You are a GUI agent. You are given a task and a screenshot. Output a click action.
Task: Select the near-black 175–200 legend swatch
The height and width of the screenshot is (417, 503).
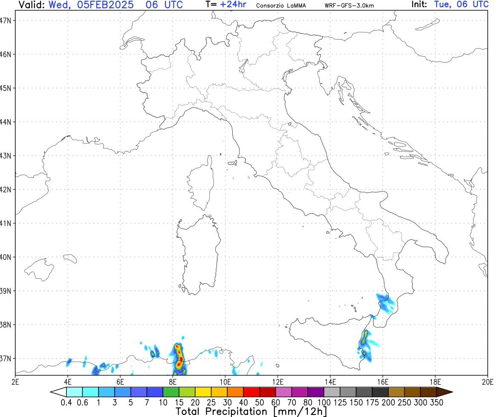[x=380, y=392]
